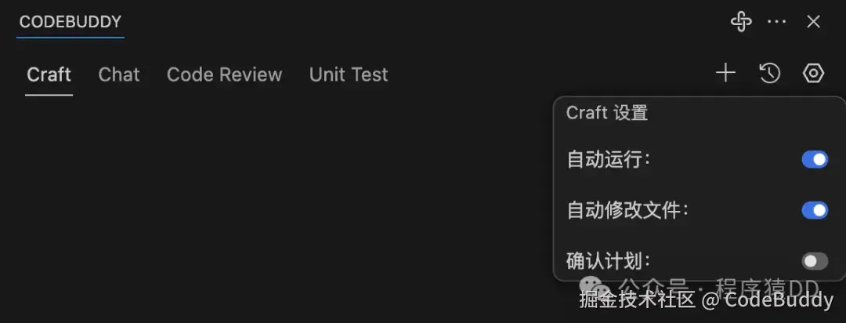The width and height of the screenshot is (846, 323).
Task: Click the 确认计划 setting label
Action: click(609, 260)
